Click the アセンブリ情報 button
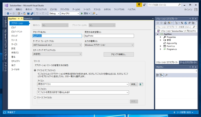 118,54
